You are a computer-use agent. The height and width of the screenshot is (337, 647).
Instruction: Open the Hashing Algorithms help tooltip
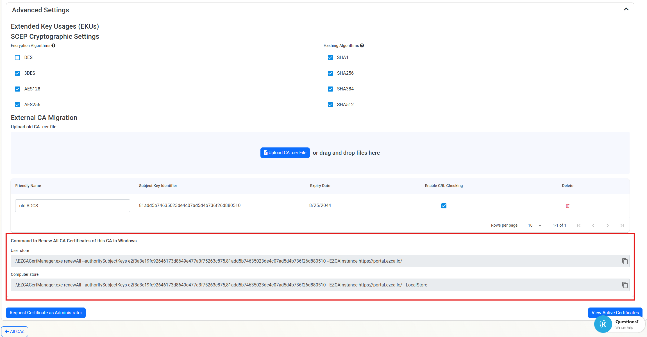362,45
